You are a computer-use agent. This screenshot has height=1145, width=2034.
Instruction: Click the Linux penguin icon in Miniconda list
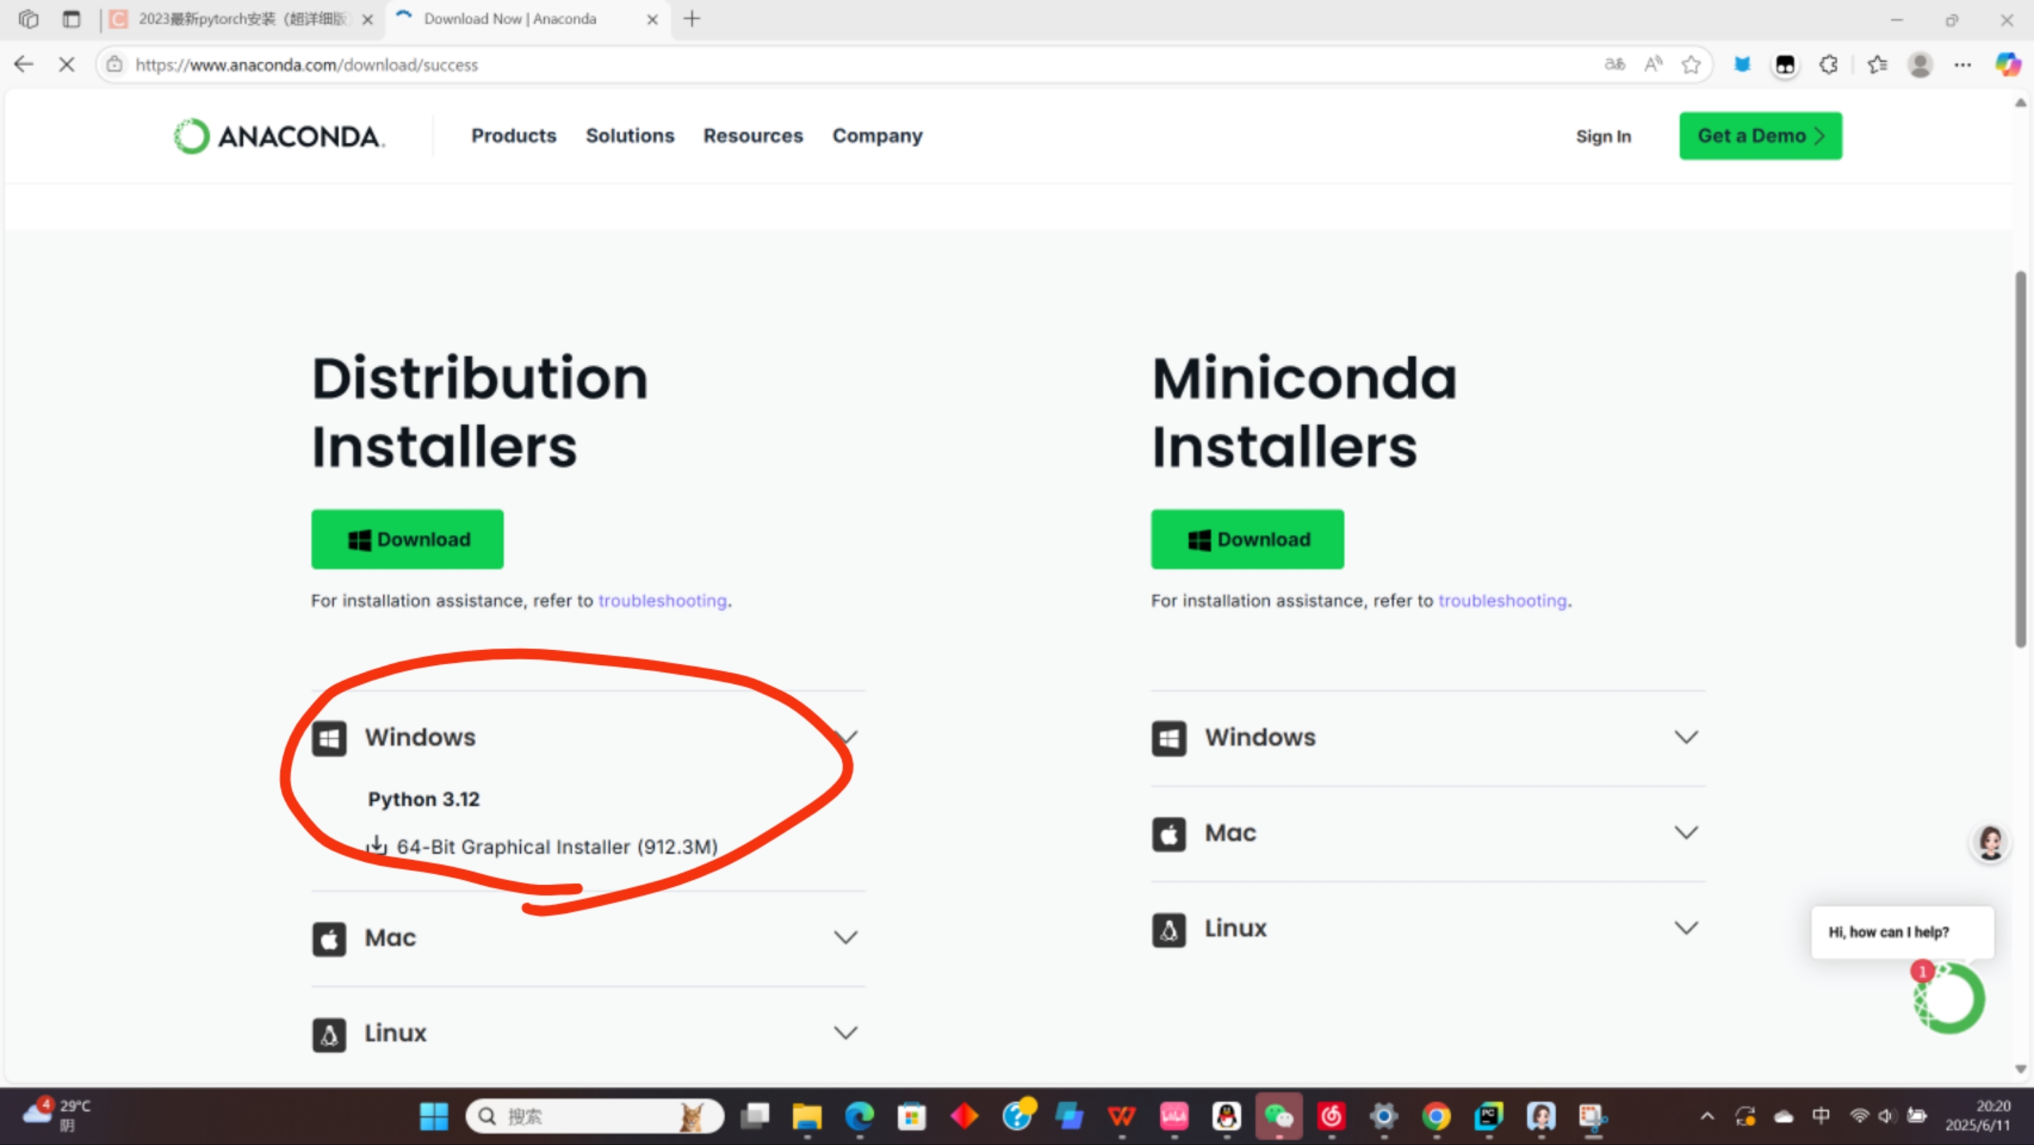[1169, 929]
